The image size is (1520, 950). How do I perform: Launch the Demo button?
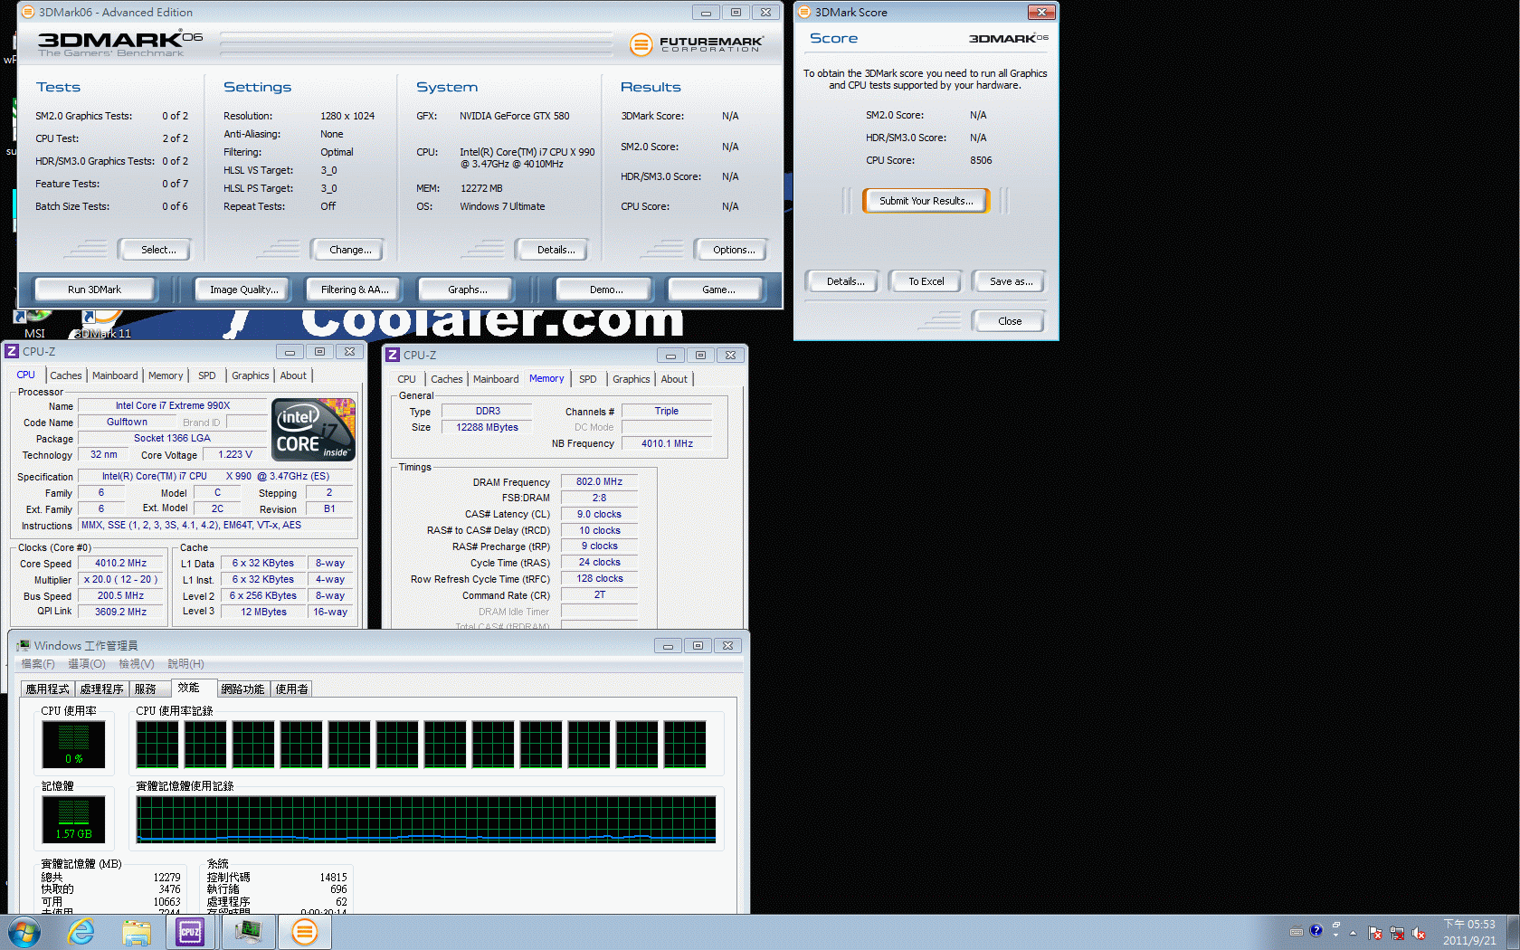tap(605, 290)
